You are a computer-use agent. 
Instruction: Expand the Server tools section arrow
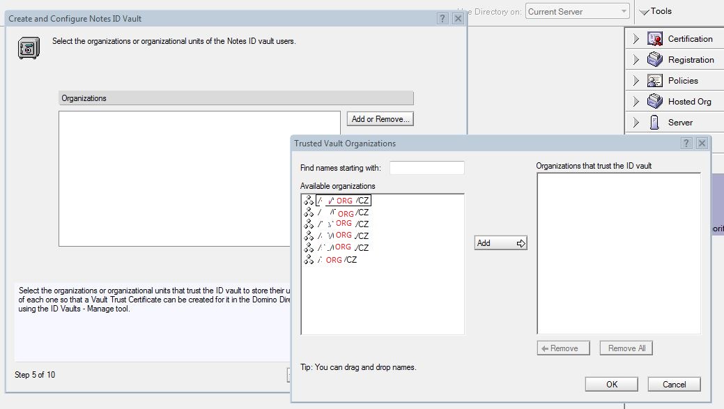click(636, 123)
